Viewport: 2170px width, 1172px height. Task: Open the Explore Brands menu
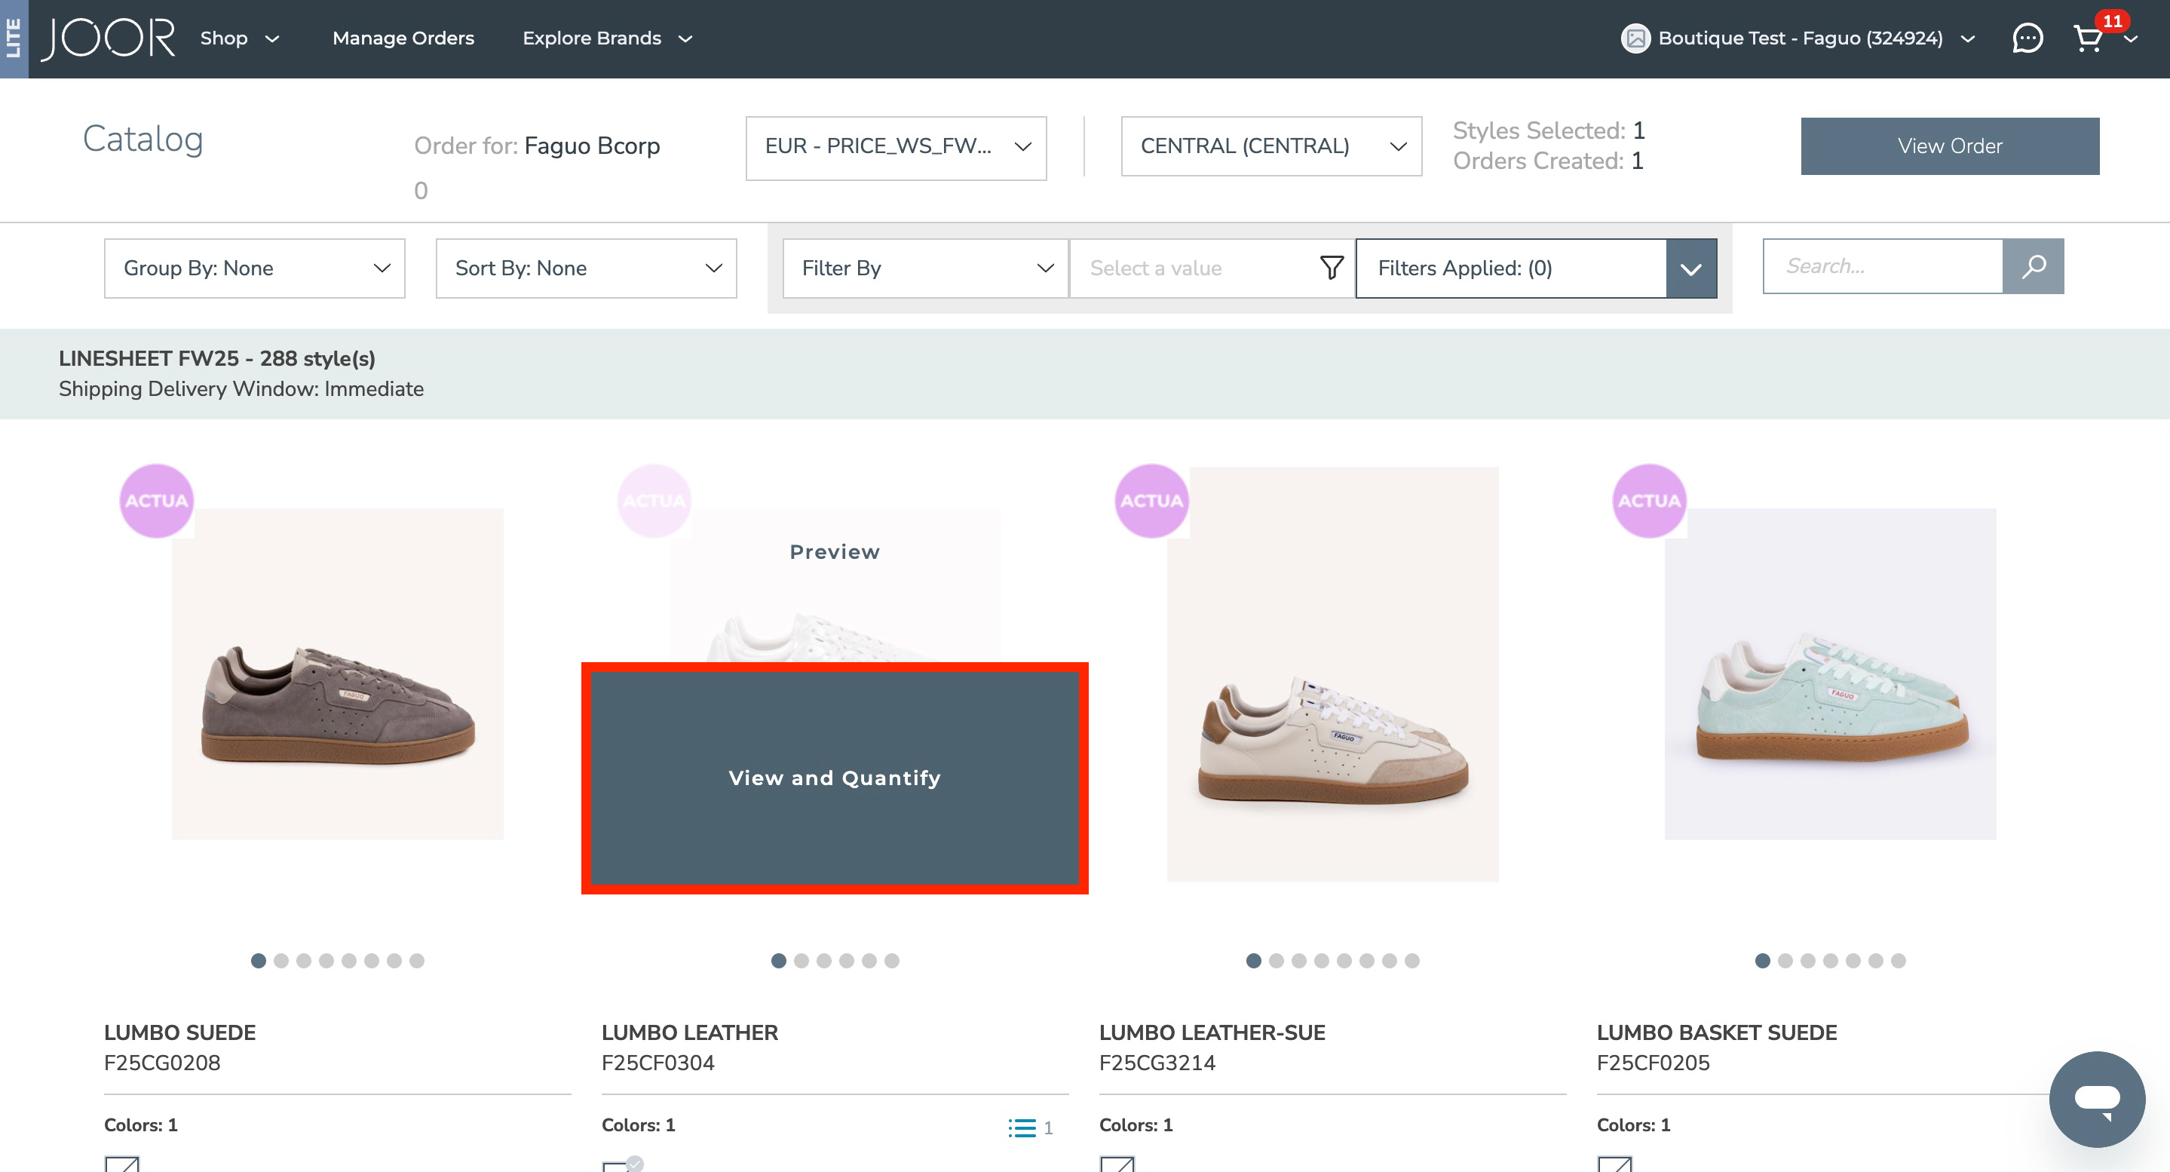click(606, 38)
